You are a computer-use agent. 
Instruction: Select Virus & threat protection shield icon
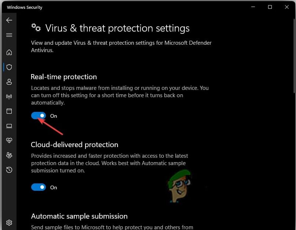(x=9, y=67)
